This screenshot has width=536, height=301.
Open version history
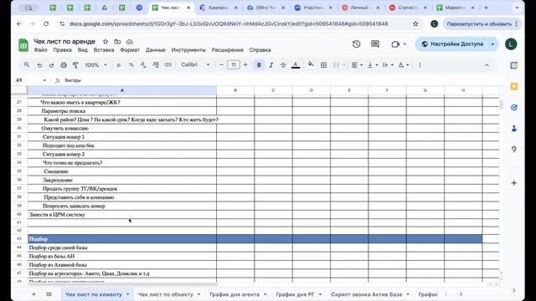point(356,44)
